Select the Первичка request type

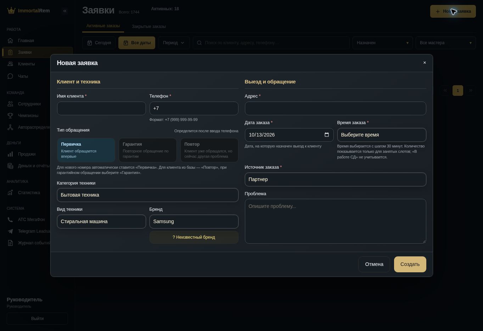(86, 150)
